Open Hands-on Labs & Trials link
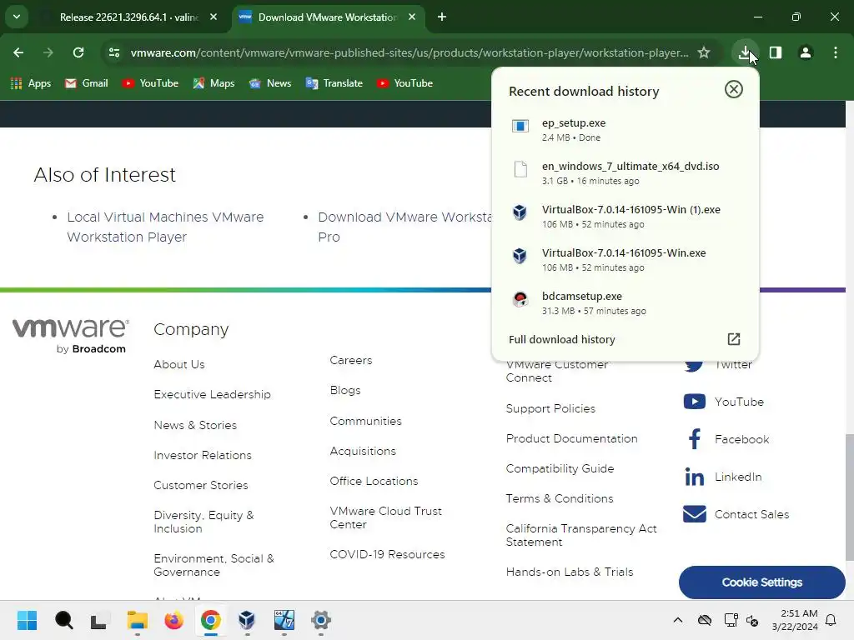This screenshot has height=640, width=854. coord(569,572)
